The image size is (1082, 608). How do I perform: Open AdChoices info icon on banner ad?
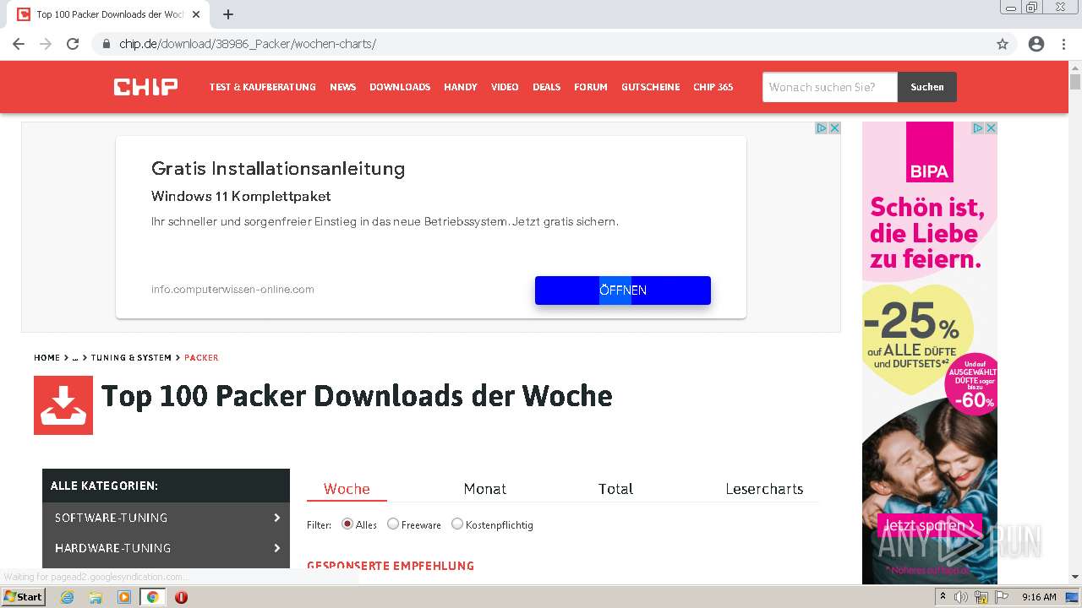[821, 128]
